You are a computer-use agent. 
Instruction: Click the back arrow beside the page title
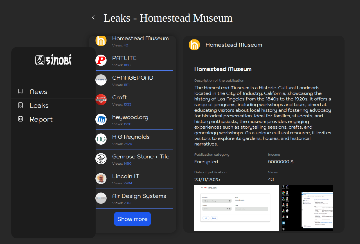[x=93, y=17]
